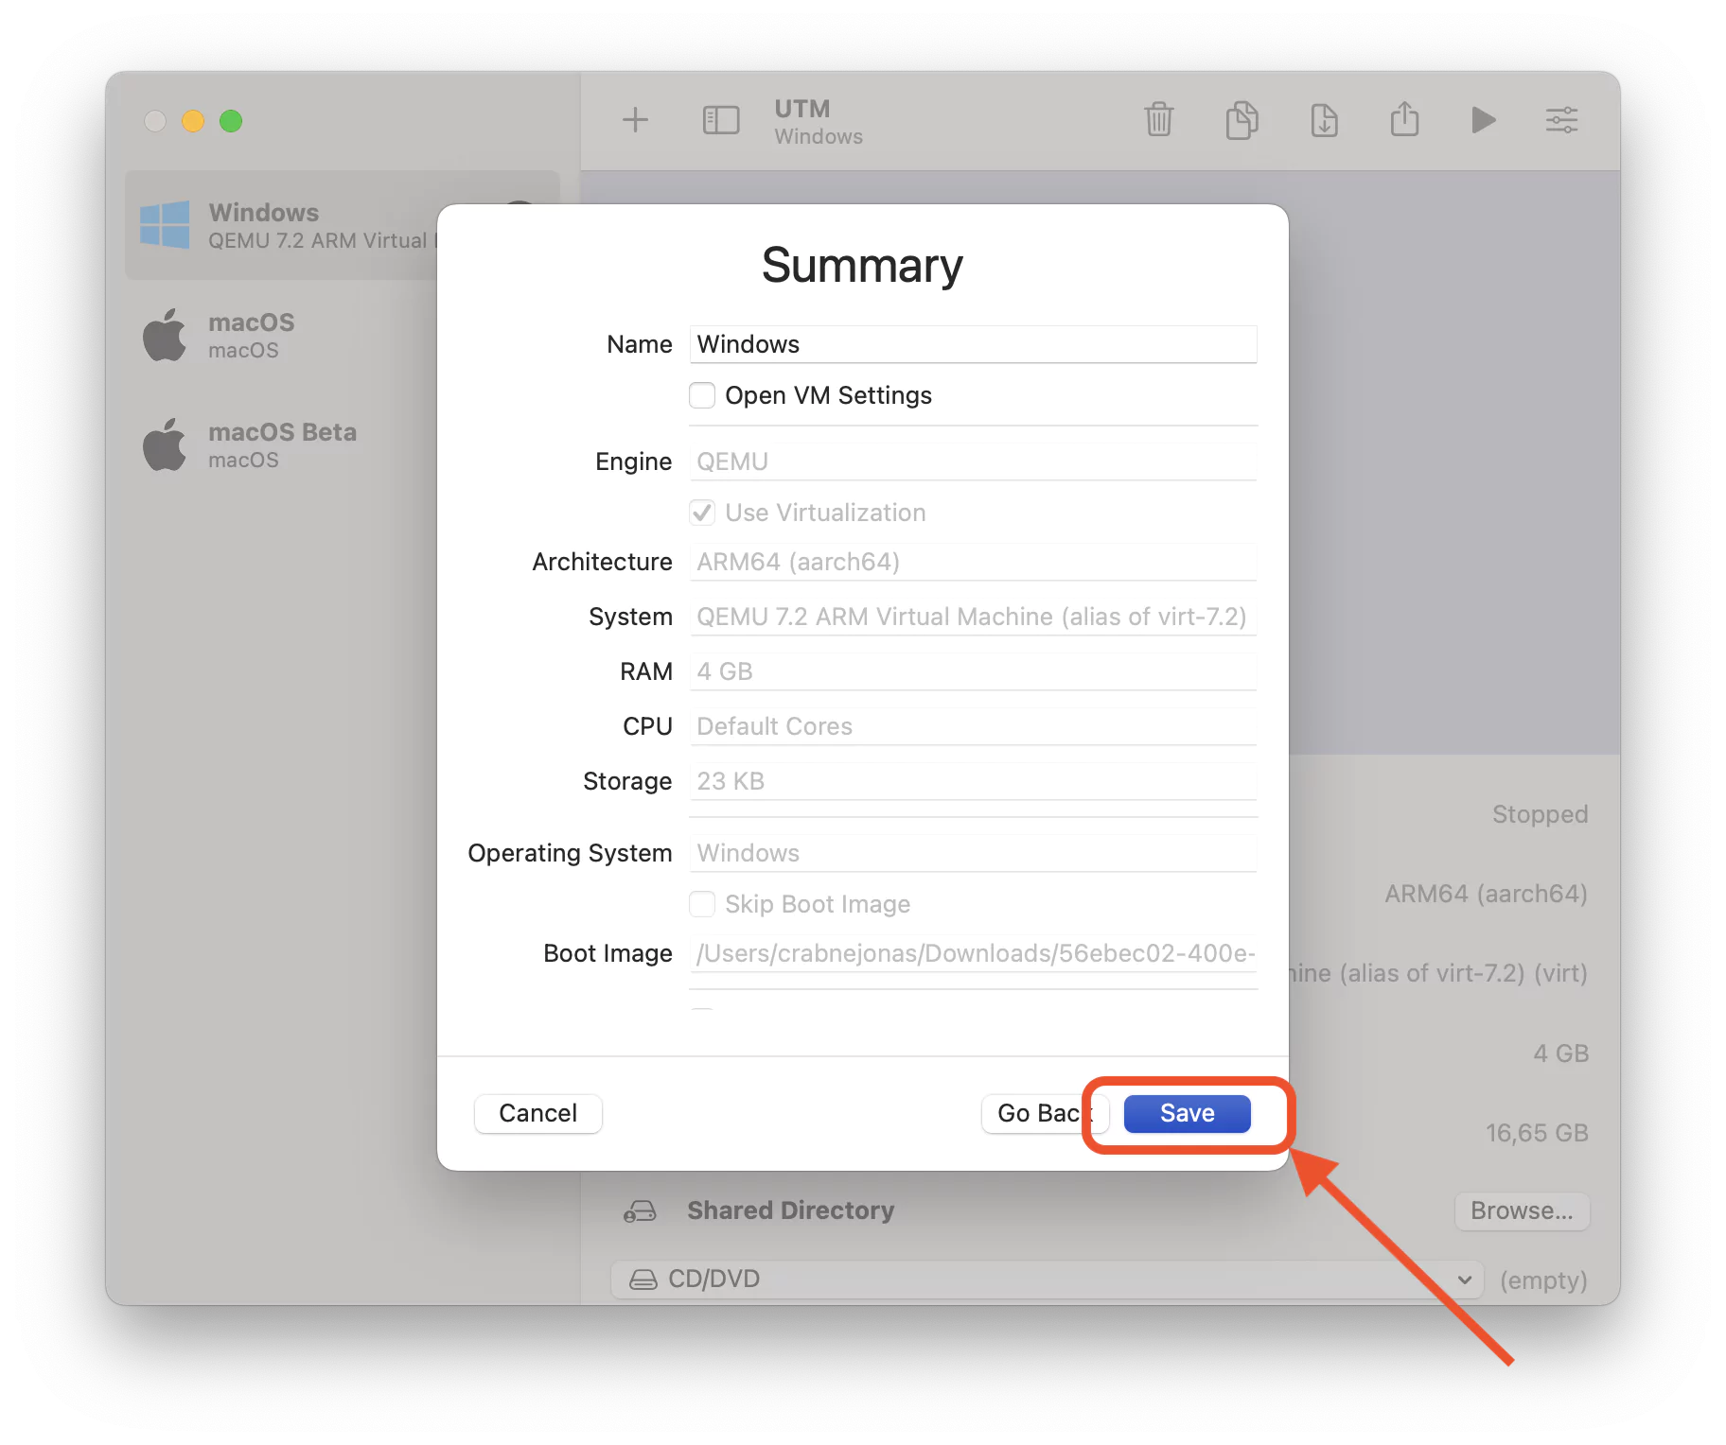Click the Boot Image path field
The image size is (1726, 1445).
click(x=973, y=953)
